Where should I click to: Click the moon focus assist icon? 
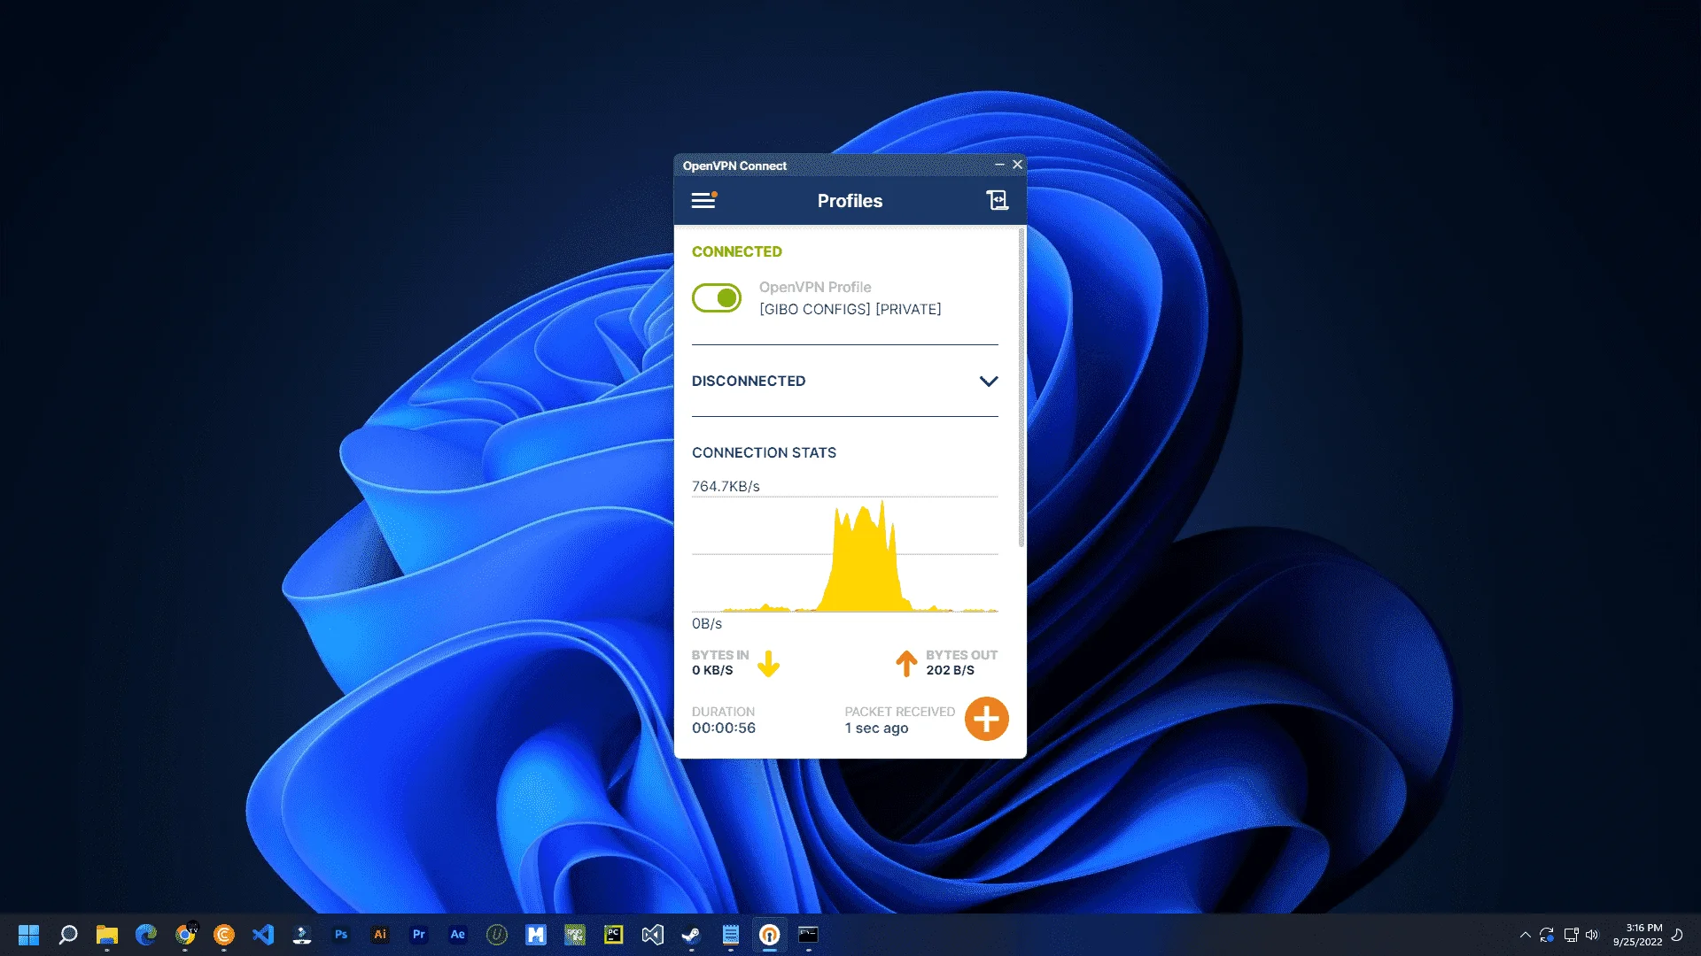[x=1677, y=935]
